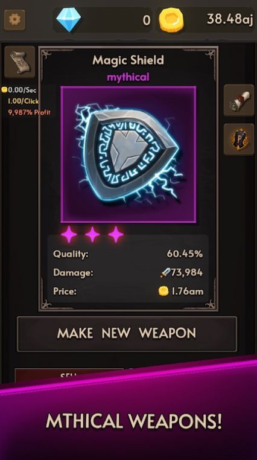Open the skull scroll icon on left
257x460 pixels.
[x=20, y=62]
